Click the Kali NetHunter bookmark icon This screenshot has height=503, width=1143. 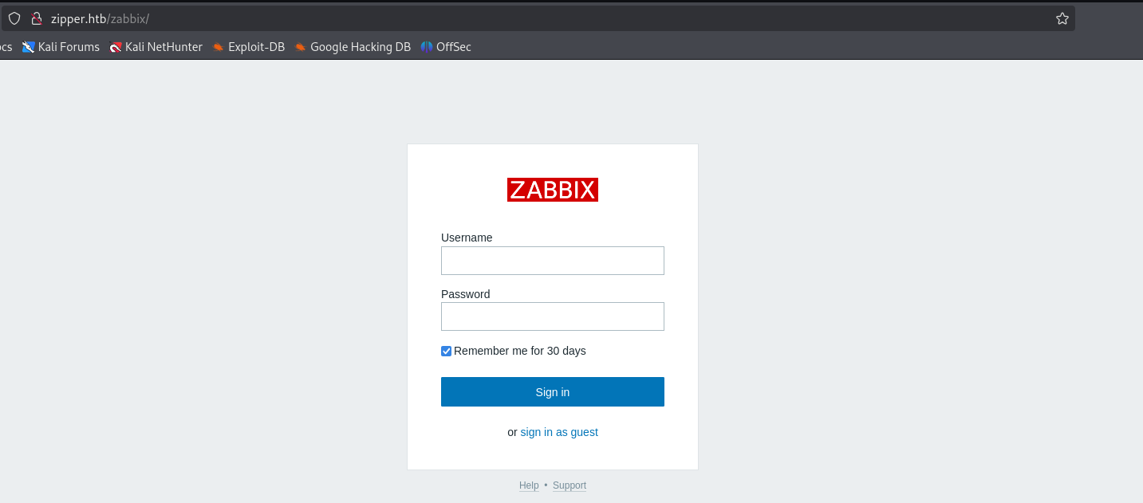(x=116, y=47)
